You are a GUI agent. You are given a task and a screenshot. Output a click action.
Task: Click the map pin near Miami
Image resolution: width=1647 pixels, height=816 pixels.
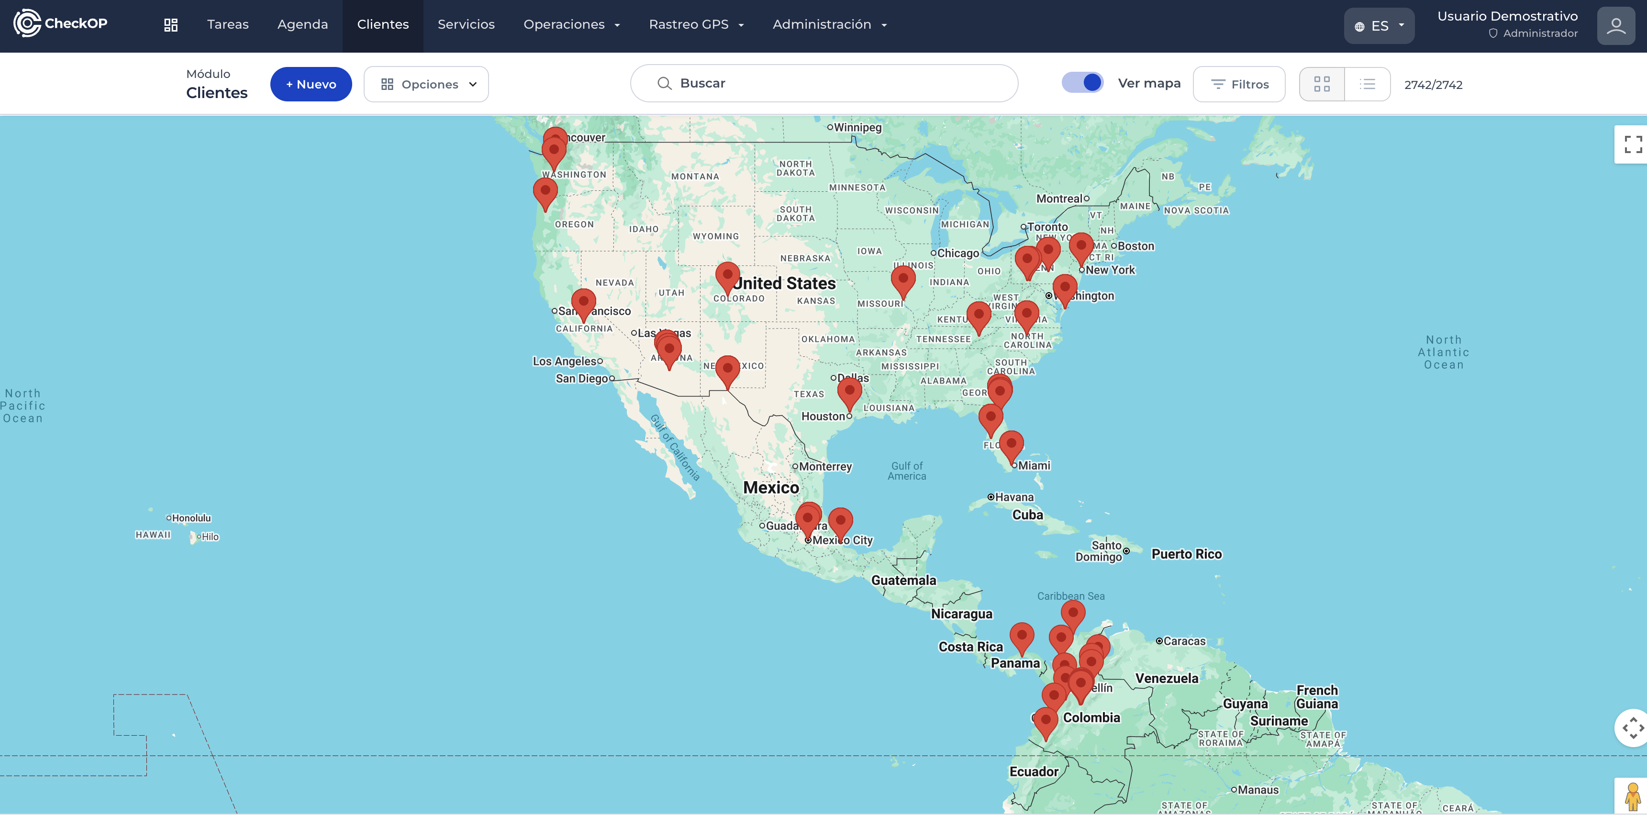1011,444
